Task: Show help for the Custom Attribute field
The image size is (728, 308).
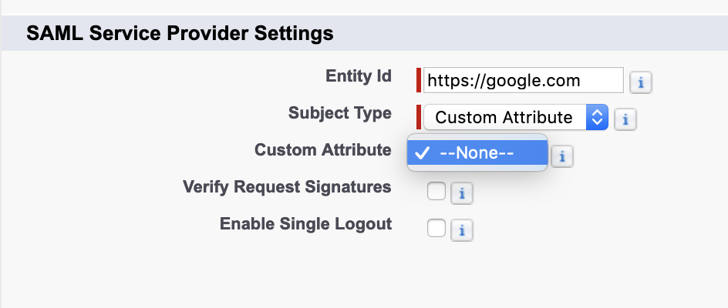Action: [x=563, y=156]
